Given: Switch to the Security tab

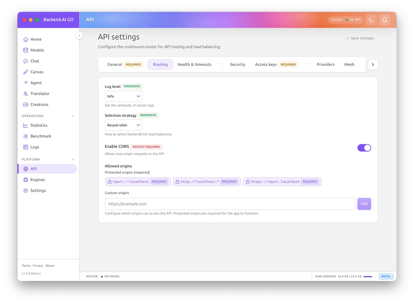Looking at the screenshot, I should (237, 65).
